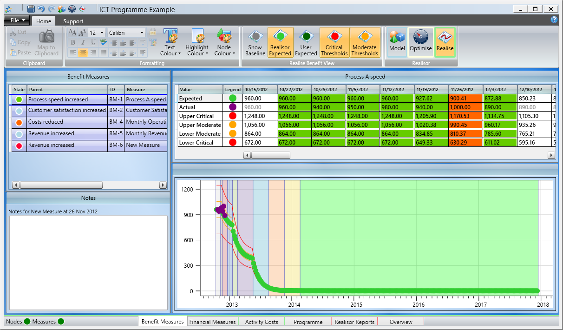
Task: Select the Realise tool in the Realisor group
Action: 445,42
